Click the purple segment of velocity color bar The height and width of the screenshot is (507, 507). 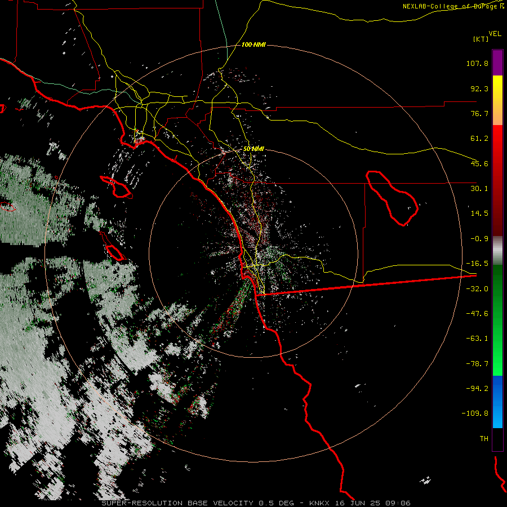tap(497, 63)
